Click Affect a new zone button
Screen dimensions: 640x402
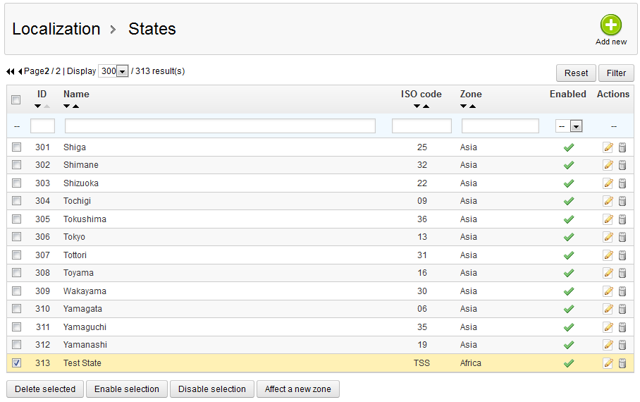[x=299, y=389]
